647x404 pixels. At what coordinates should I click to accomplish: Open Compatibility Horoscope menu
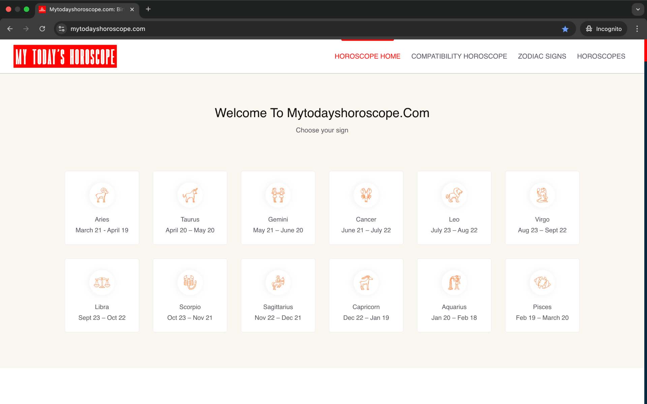459,56
